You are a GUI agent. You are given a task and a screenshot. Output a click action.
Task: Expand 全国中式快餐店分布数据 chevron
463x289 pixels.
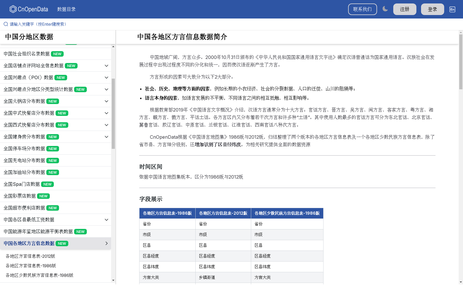(106, 113)
